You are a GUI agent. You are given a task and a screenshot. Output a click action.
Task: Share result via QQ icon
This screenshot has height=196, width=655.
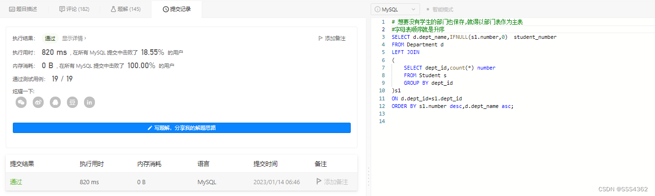click(x=55, y=102)
